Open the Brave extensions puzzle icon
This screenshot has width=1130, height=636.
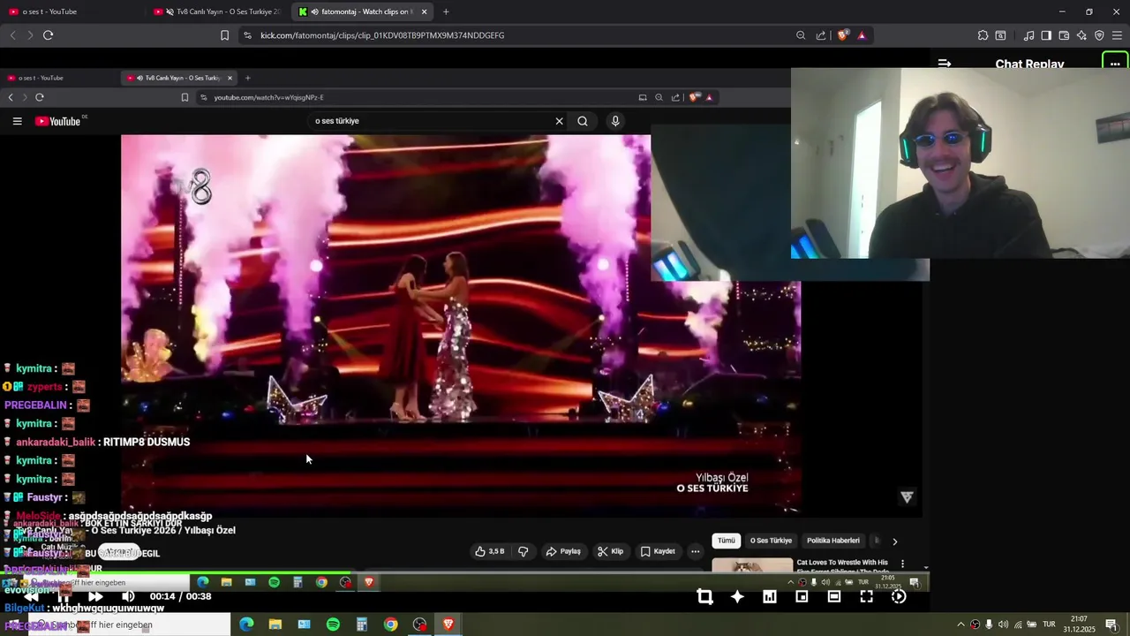pos(983,35)
